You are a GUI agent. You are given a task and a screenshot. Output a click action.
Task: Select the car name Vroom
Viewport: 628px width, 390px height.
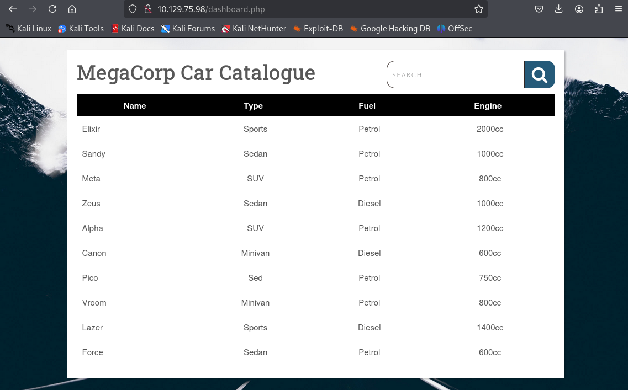94,302
